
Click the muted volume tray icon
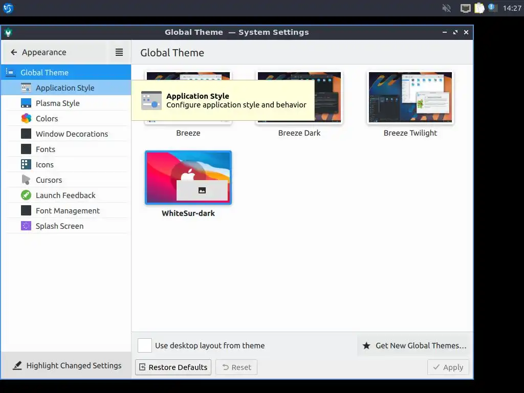[x=446, y=8]
